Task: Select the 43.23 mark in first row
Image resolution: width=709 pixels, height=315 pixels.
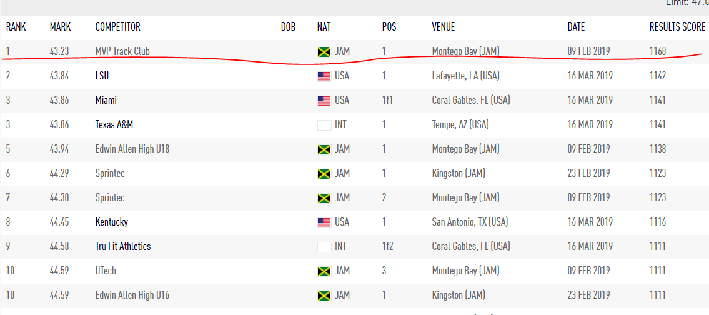Action: [59, 51]
